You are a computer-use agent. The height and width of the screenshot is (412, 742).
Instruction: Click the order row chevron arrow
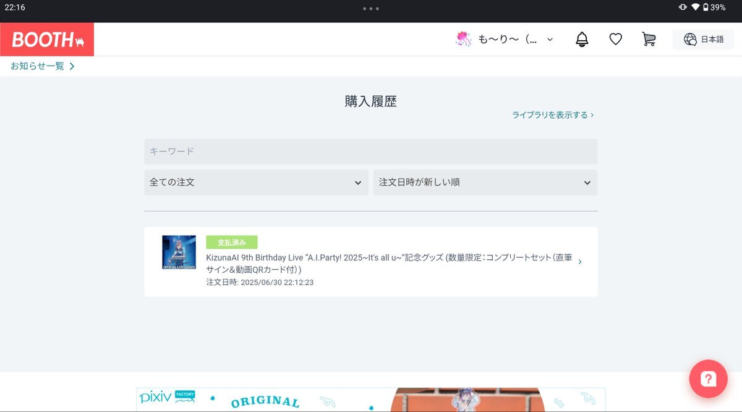pyautogui.click(x=580, y=262)
